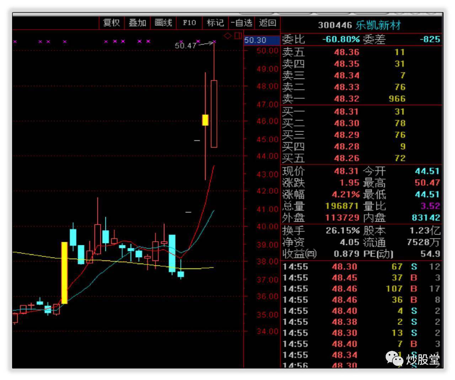This screenshot has width=455, height=380.
Task: Click 内盘 value 83142
Action: (426, 218)
